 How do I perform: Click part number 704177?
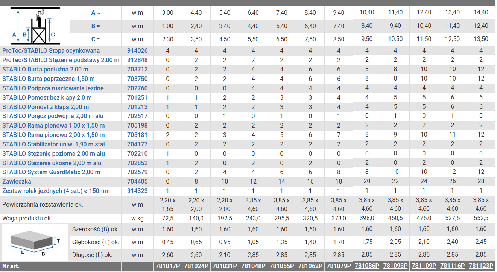137,144
